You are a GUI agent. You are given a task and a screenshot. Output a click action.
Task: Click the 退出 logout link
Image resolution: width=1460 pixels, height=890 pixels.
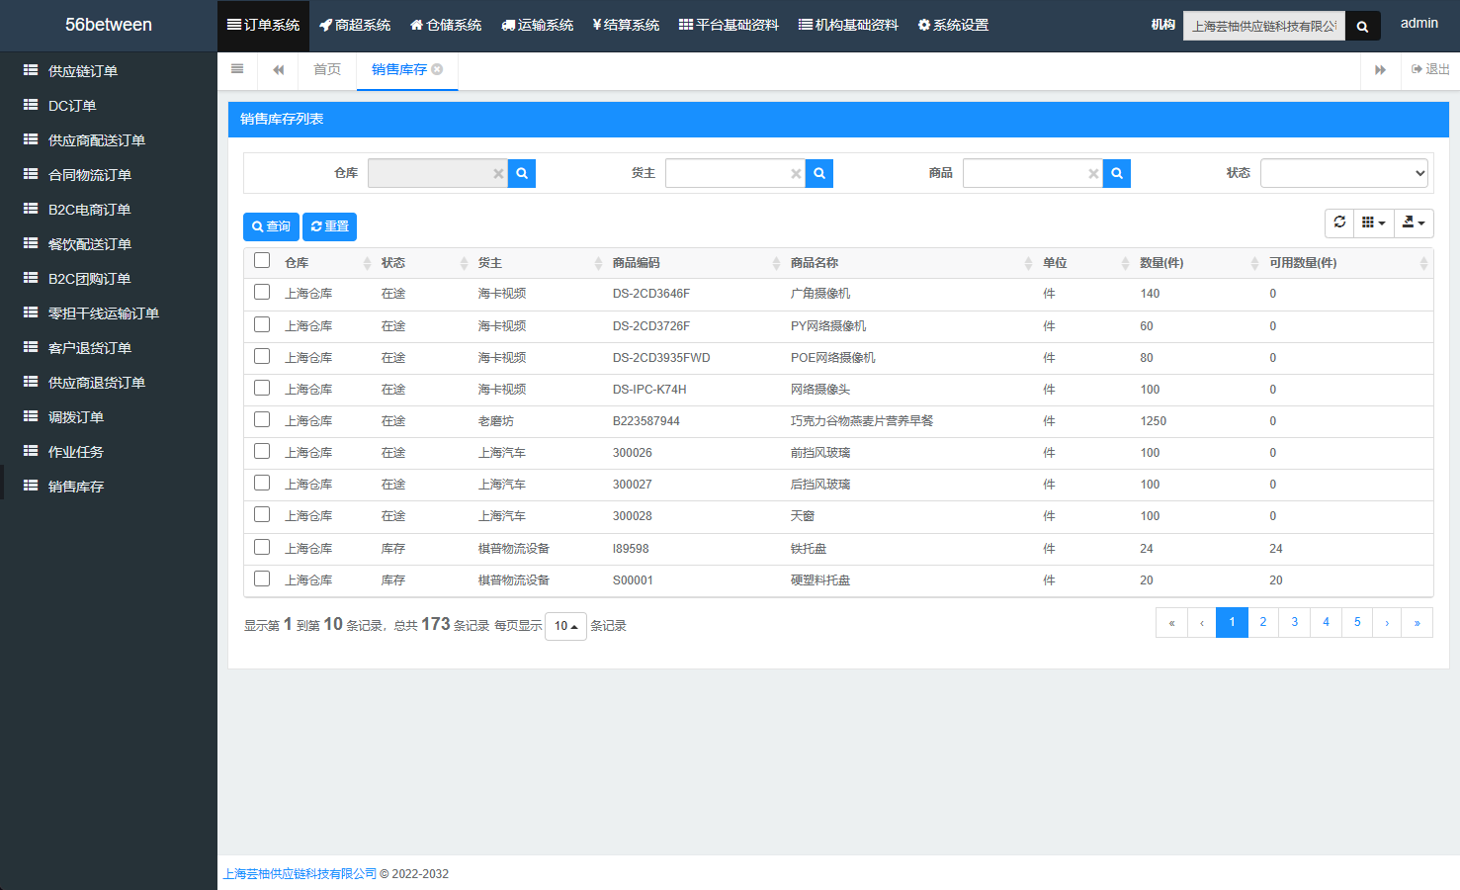(x=1430, y=69)
